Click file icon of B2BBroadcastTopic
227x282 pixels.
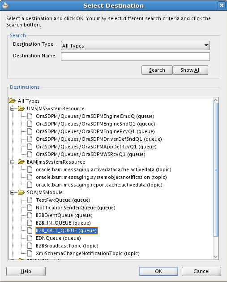pos(30,246)
